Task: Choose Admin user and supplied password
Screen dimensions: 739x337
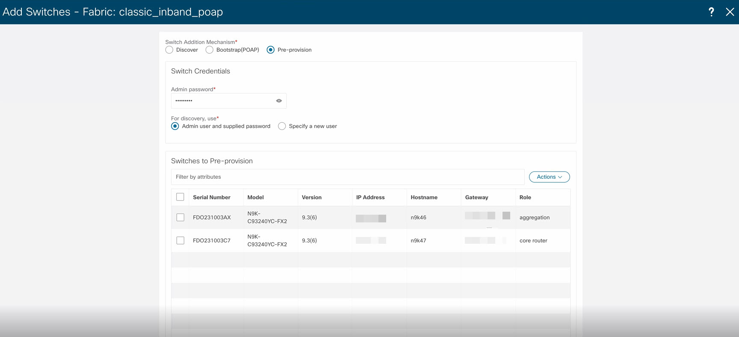Action: click(175, 126)
